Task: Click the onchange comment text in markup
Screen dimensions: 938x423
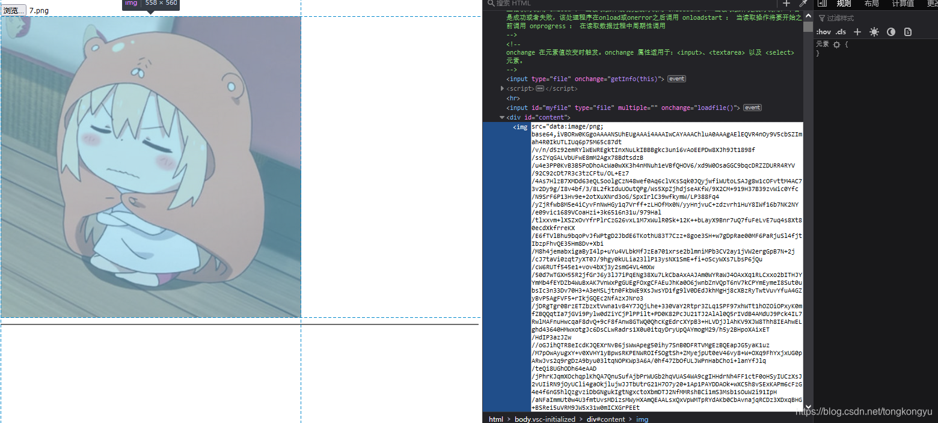Action: click(x=650, y=56)
